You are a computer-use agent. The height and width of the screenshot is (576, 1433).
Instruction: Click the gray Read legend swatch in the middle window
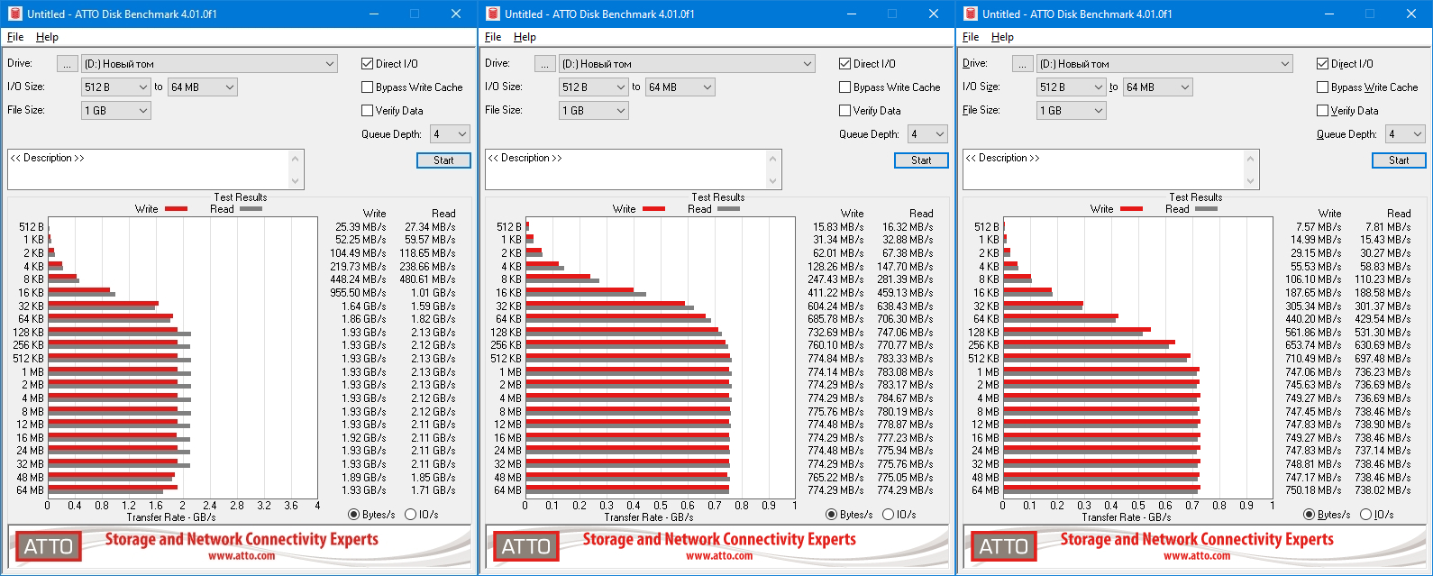click(729, 209)
